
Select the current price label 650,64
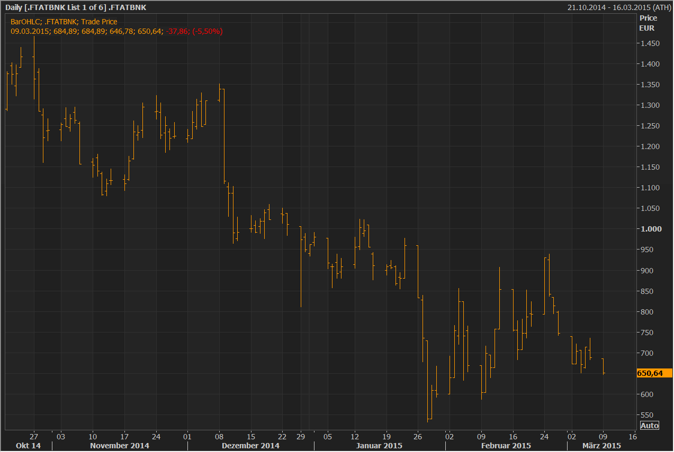(654, 373)
